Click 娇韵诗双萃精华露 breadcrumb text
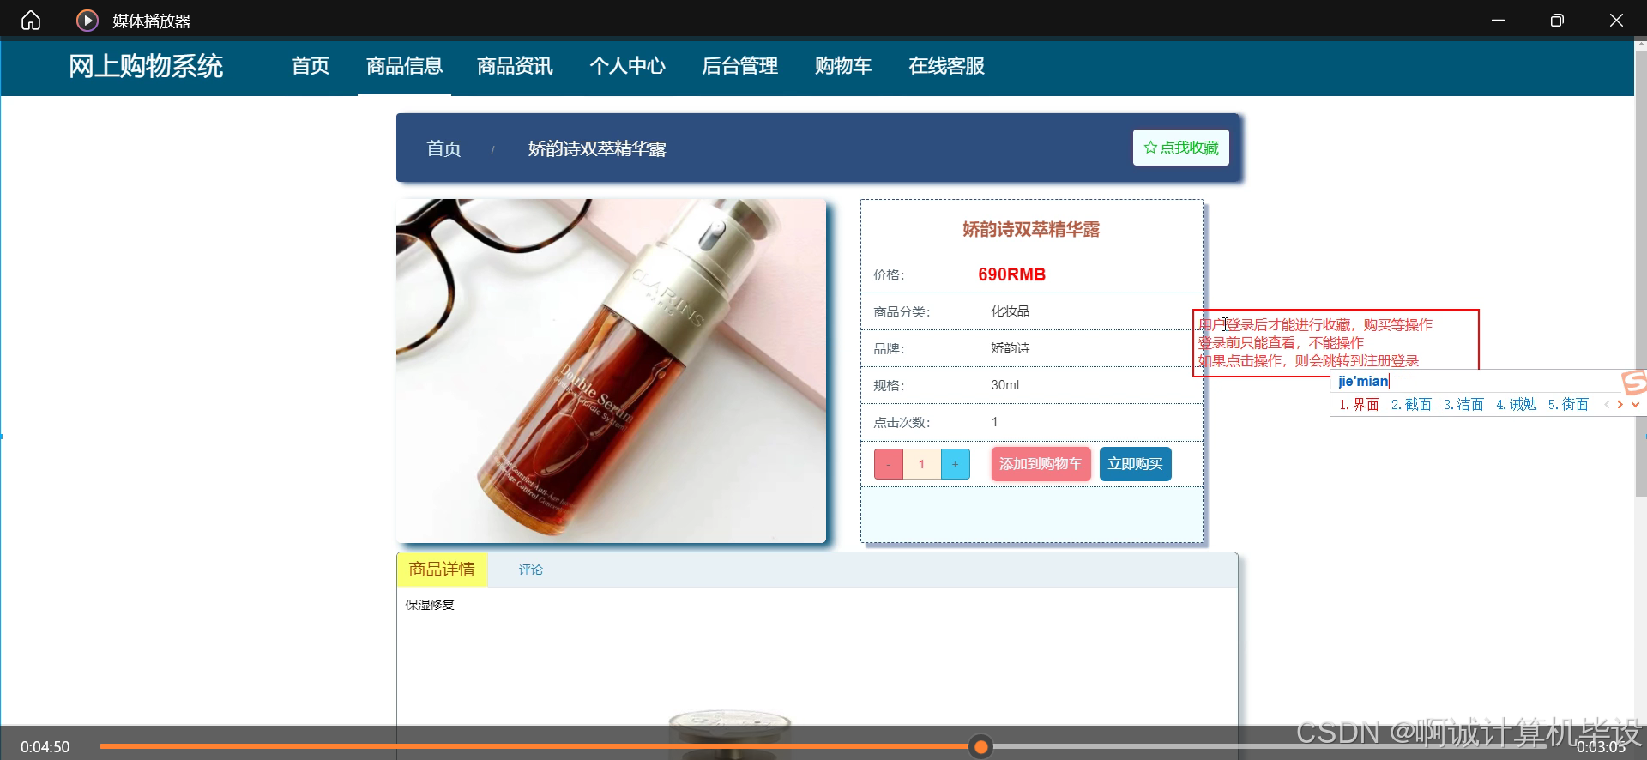This screenshot has width=1647, height=760. pyautogui.click(x=597, y=148)
